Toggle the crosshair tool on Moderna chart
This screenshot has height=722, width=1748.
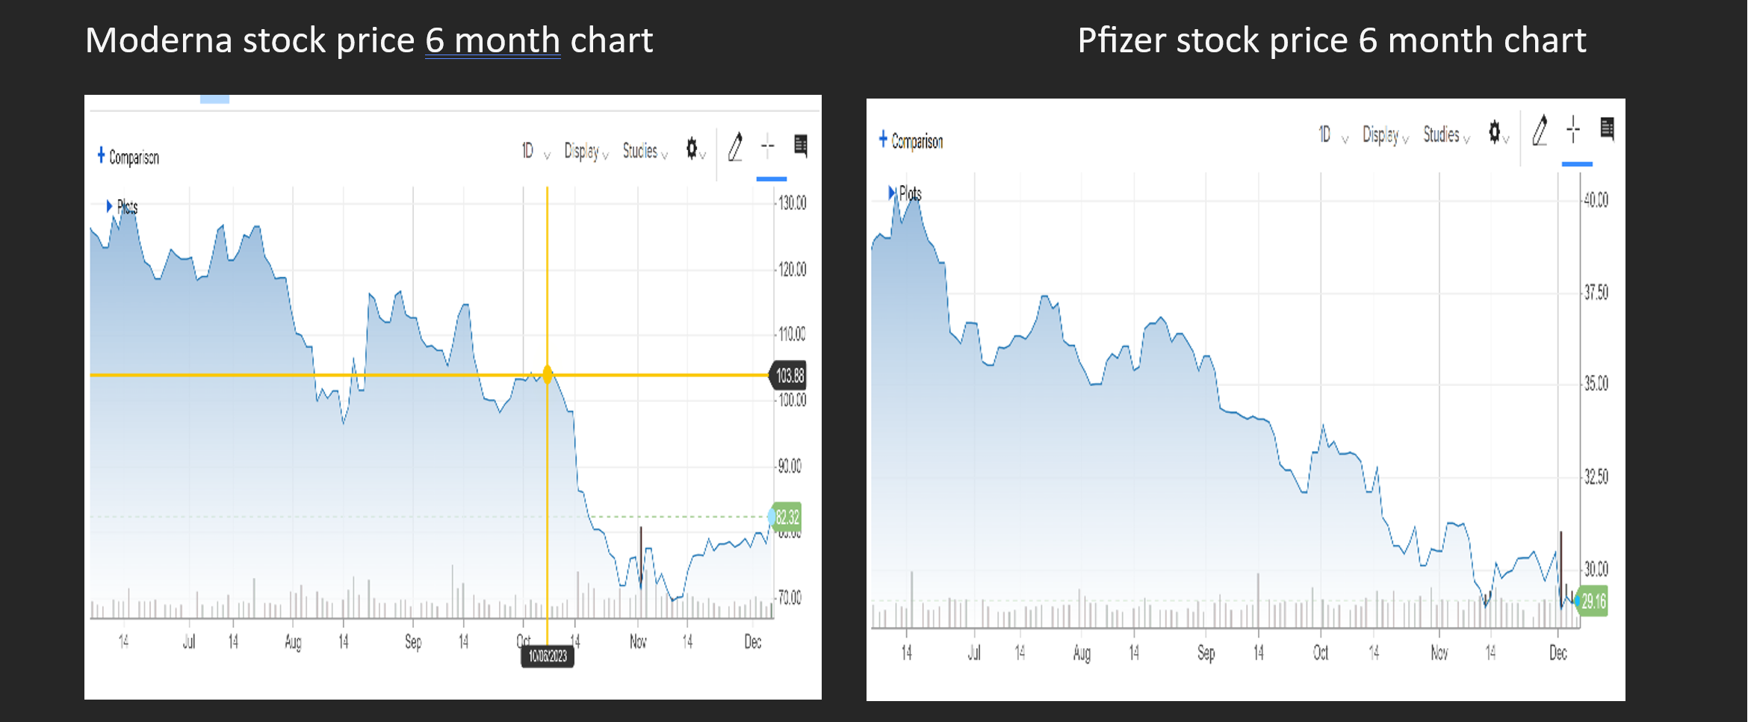(x=768, y=146)
